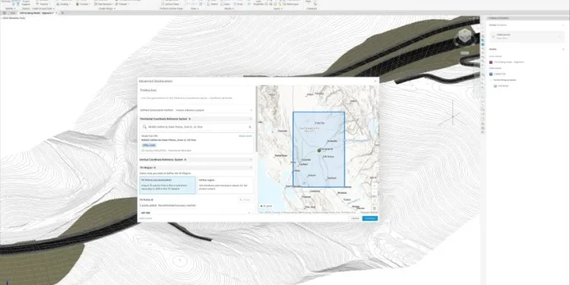
Task: Open the Layers ribbon panel dropdown
Action: (277, 8)
